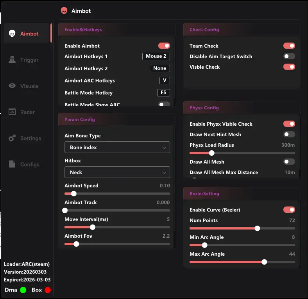This screenshot has width=308, height=299.
Task: Click the eye icon beside Visuals
Action: pyautogui.click(x=12, y=86)
